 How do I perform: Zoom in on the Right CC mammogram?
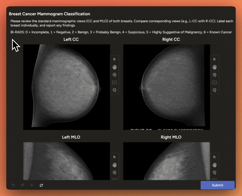(214, 75)
